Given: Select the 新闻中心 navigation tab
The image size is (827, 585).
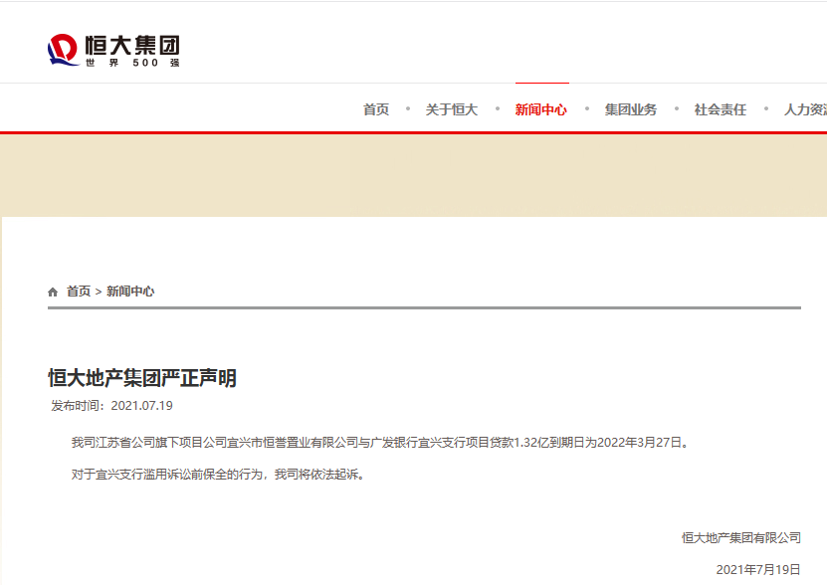Looking at the screenshot, I should (541, 109).
